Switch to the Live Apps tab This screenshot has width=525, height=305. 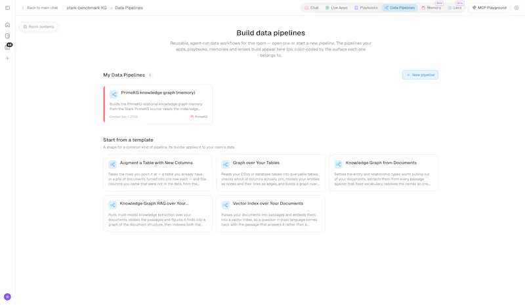pos(336,8)
